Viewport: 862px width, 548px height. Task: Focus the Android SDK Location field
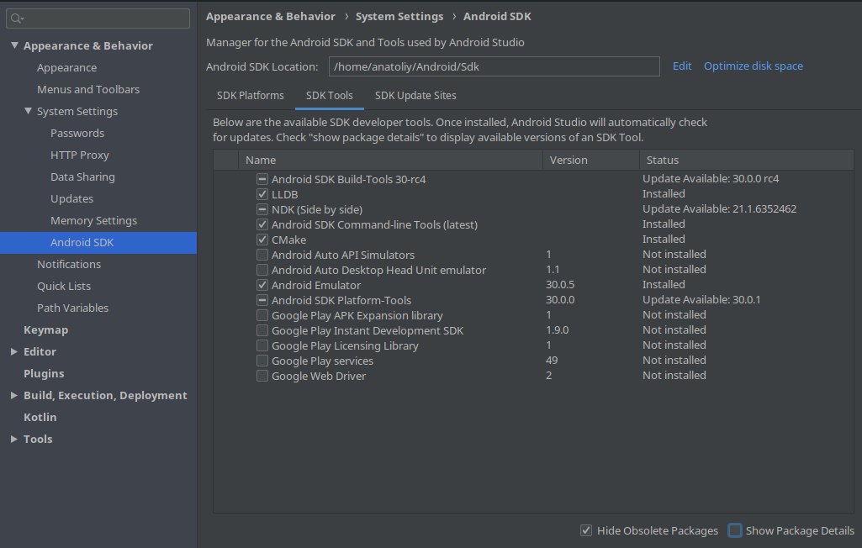(x=494, y=66)
